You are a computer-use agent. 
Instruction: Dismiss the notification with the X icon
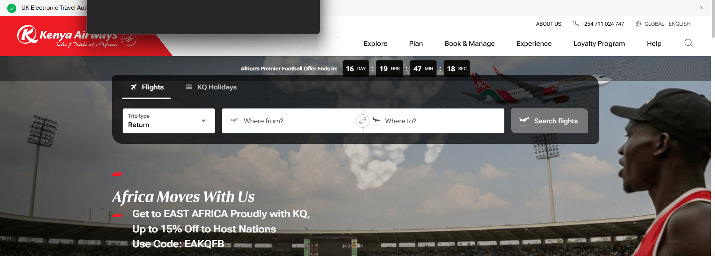(702, 8)
